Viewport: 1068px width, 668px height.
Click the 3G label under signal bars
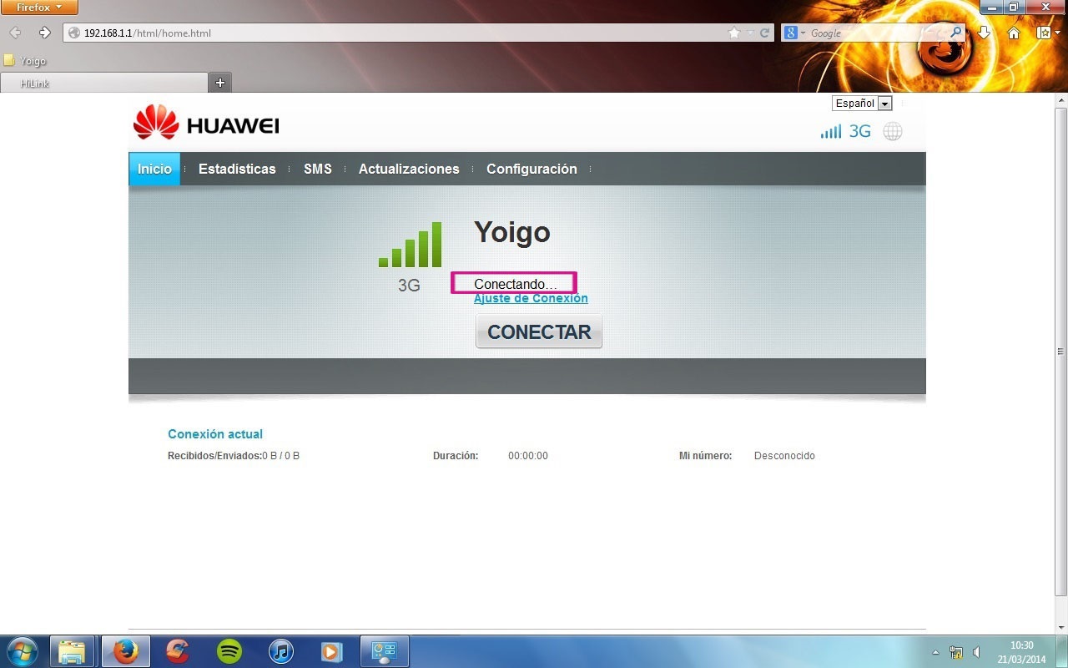click(409, 286)
